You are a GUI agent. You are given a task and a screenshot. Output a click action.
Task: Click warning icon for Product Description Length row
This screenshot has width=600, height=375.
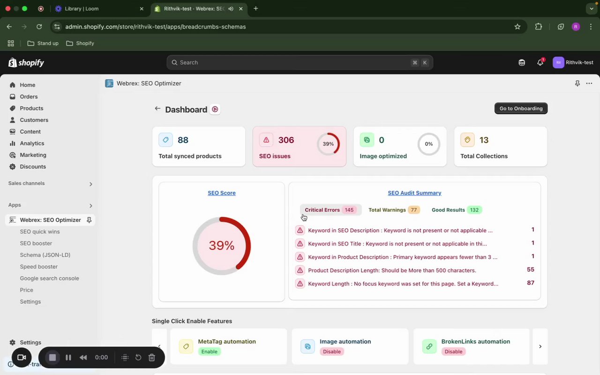[300, 270]
